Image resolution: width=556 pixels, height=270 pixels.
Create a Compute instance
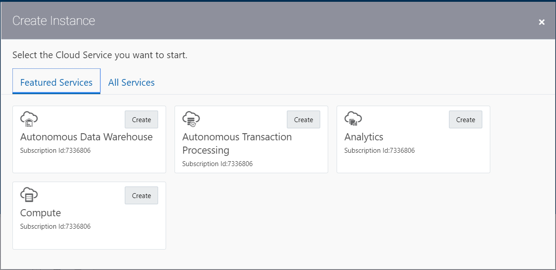coord(141,195)
